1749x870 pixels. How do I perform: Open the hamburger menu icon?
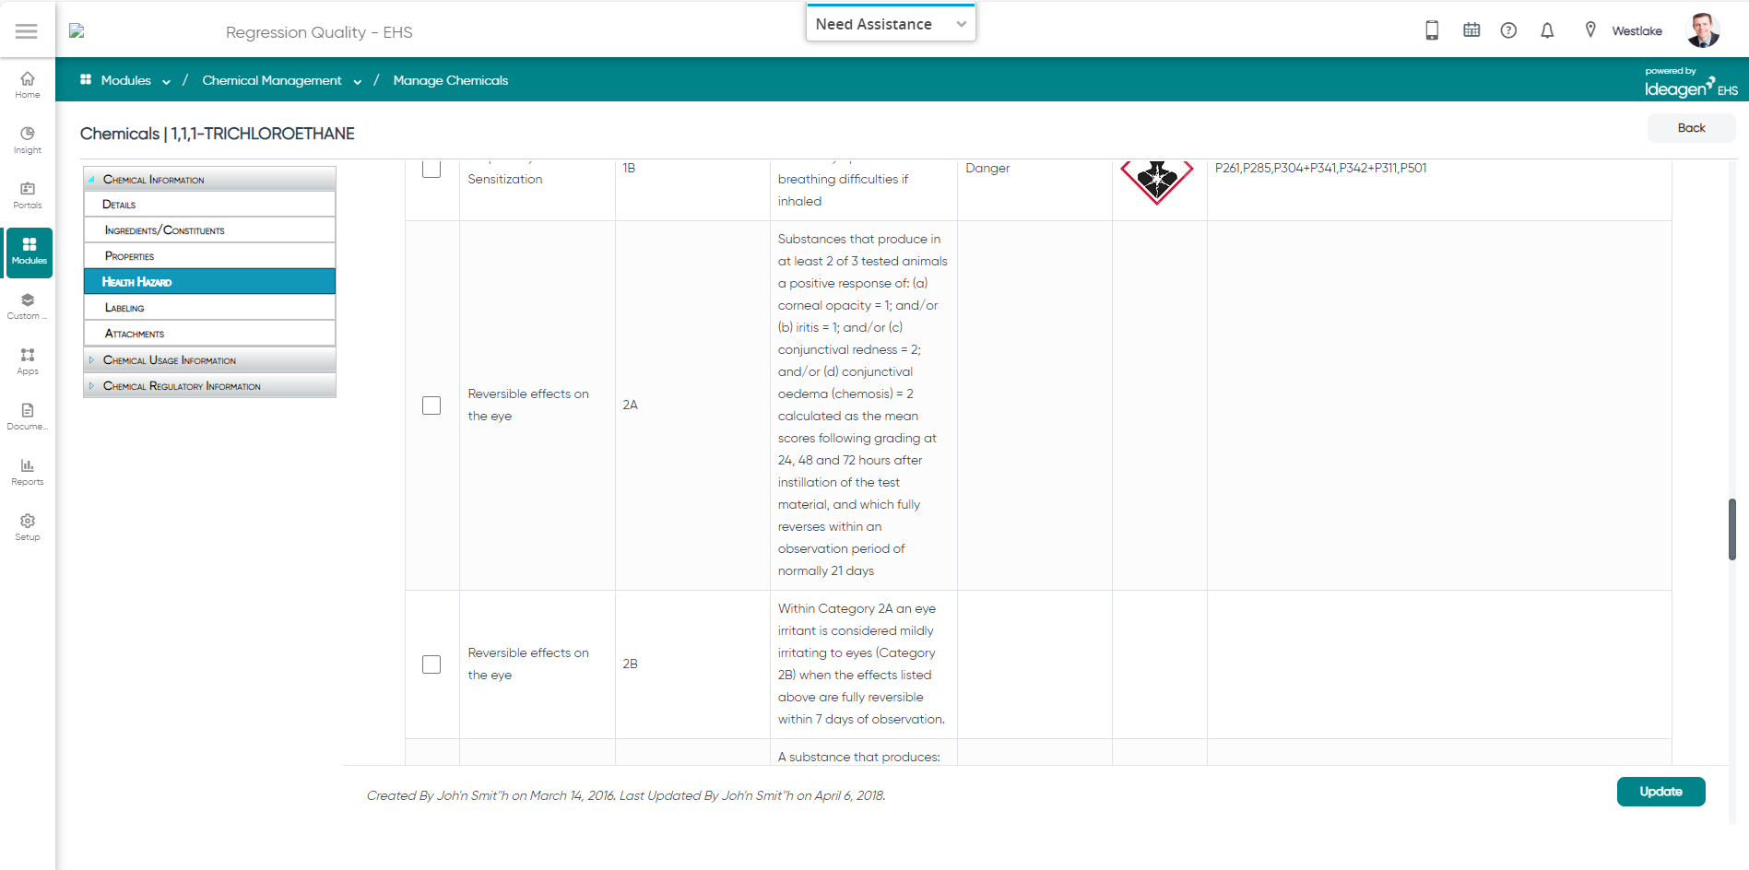[27, 31]
